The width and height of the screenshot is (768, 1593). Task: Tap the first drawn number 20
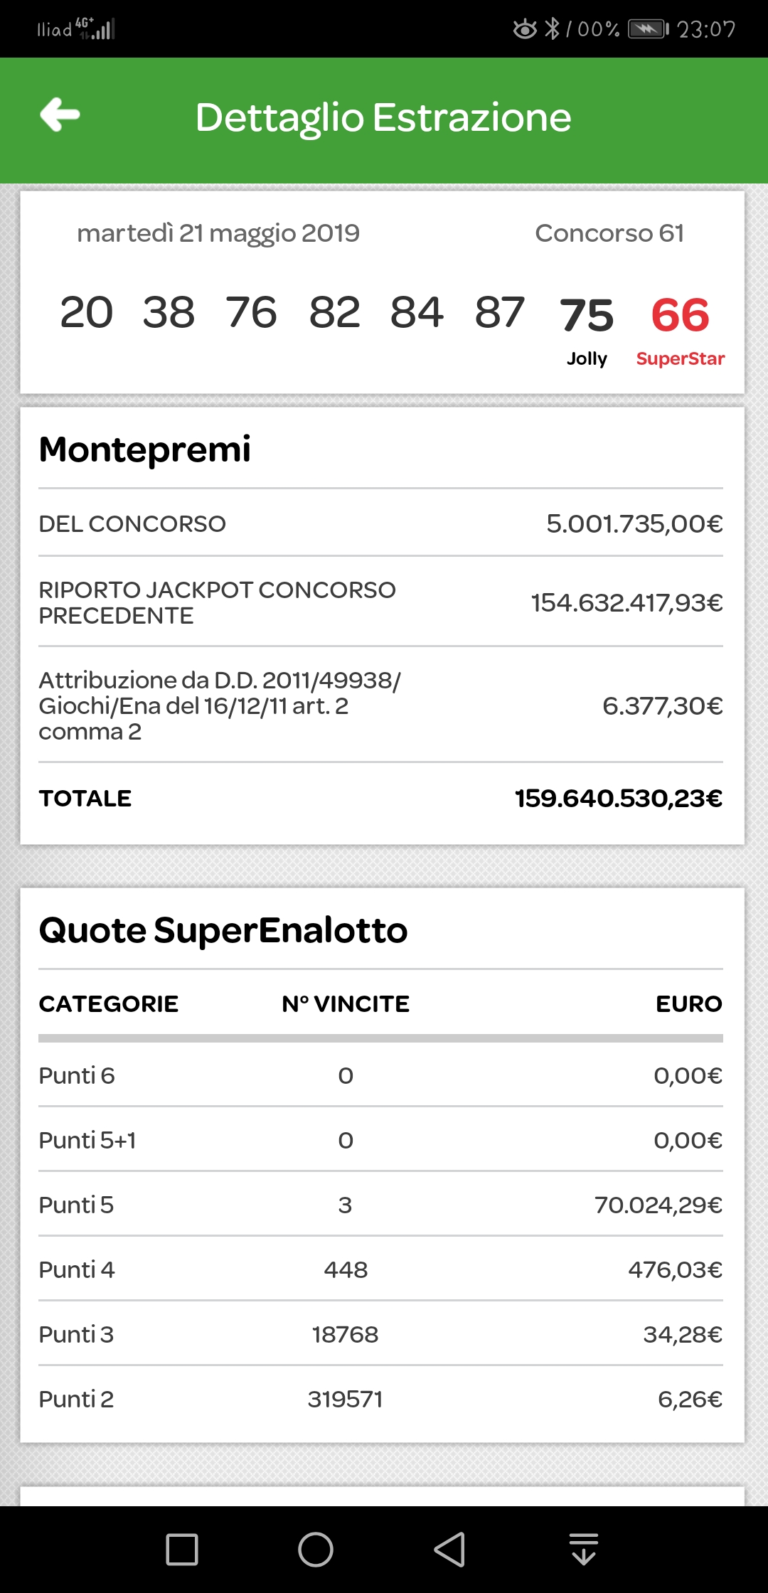(x=87, y=312)
